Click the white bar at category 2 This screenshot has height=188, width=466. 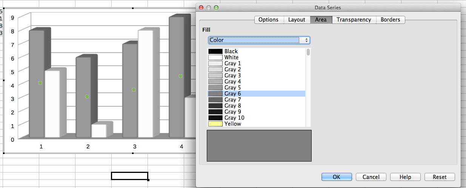click(99, 131)
